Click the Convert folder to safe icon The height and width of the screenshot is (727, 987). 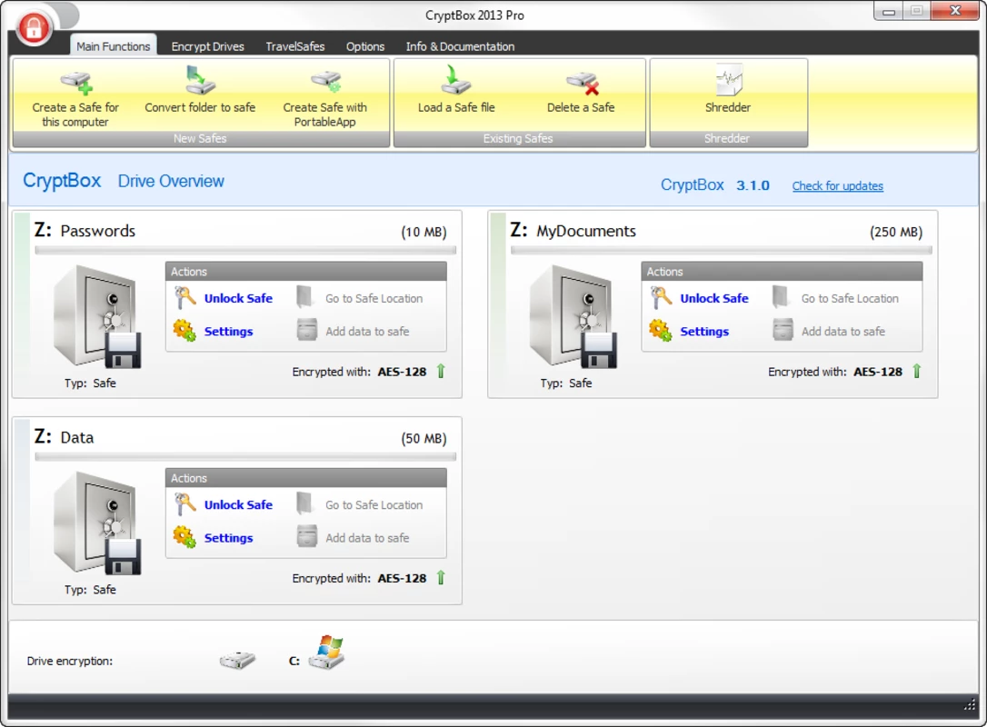point(200,80)
